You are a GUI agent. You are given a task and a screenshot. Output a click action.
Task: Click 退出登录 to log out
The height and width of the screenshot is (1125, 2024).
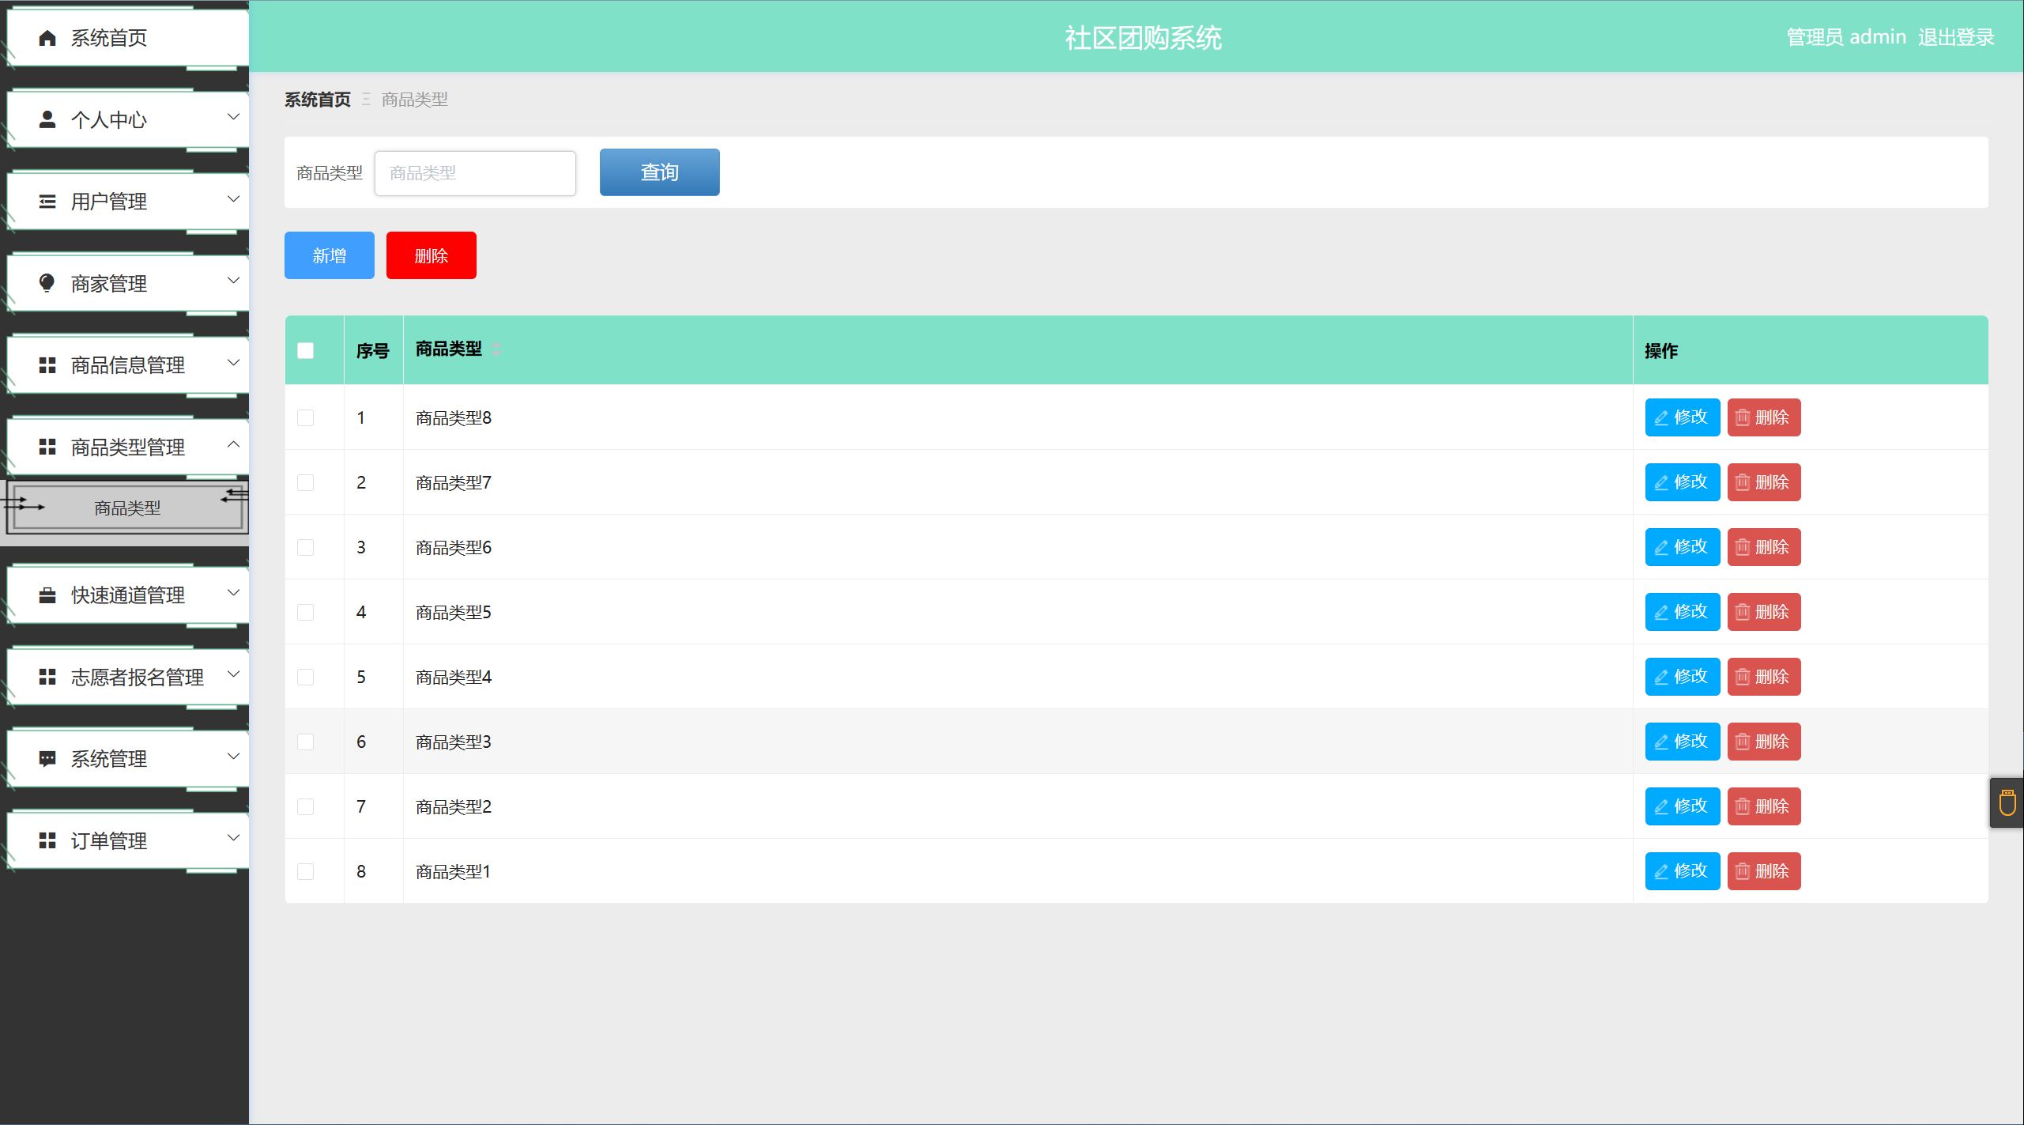coord(1955,37)
